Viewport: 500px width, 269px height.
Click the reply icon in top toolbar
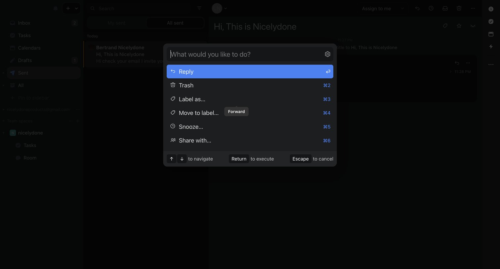coord(417,9)
